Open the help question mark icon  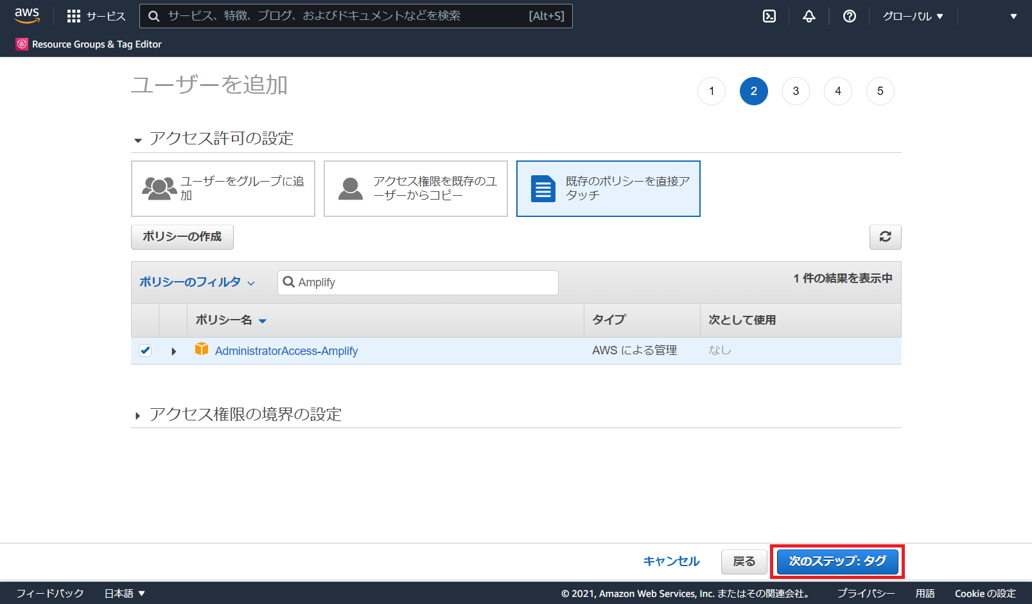click(x=849, y=16)
